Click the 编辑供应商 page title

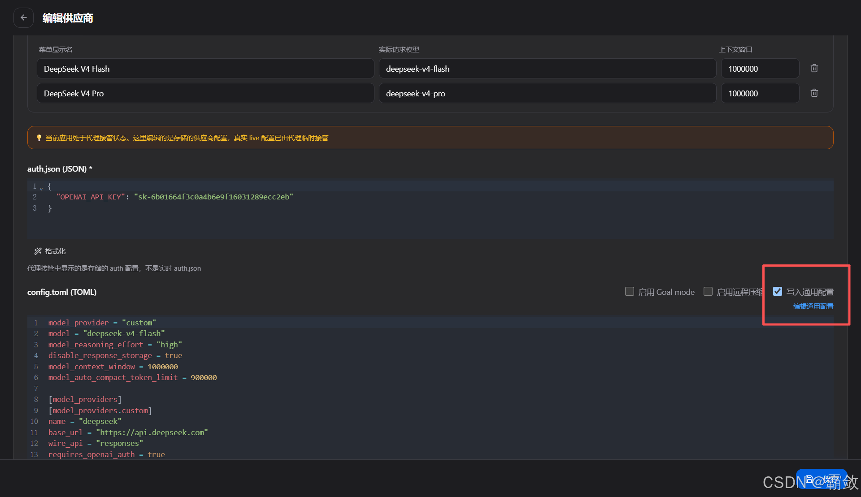point(68,18)
